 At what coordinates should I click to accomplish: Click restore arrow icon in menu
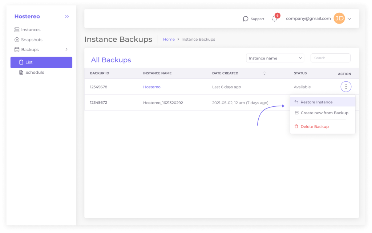point(296,102)
